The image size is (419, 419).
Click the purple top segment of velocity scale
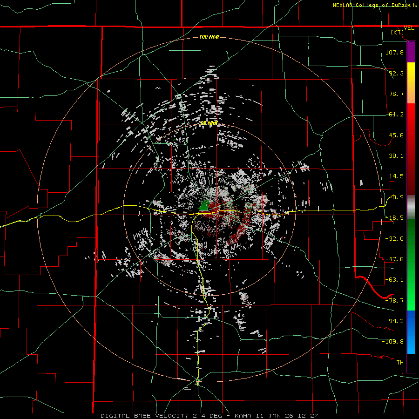[411, 52]
